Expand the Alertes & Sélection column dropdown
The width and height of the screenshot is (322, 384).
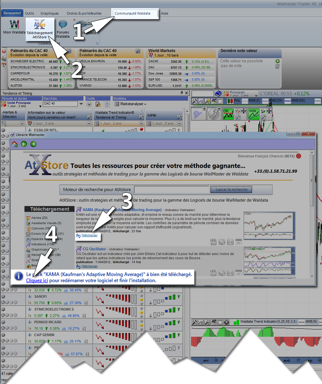point(22,124)
